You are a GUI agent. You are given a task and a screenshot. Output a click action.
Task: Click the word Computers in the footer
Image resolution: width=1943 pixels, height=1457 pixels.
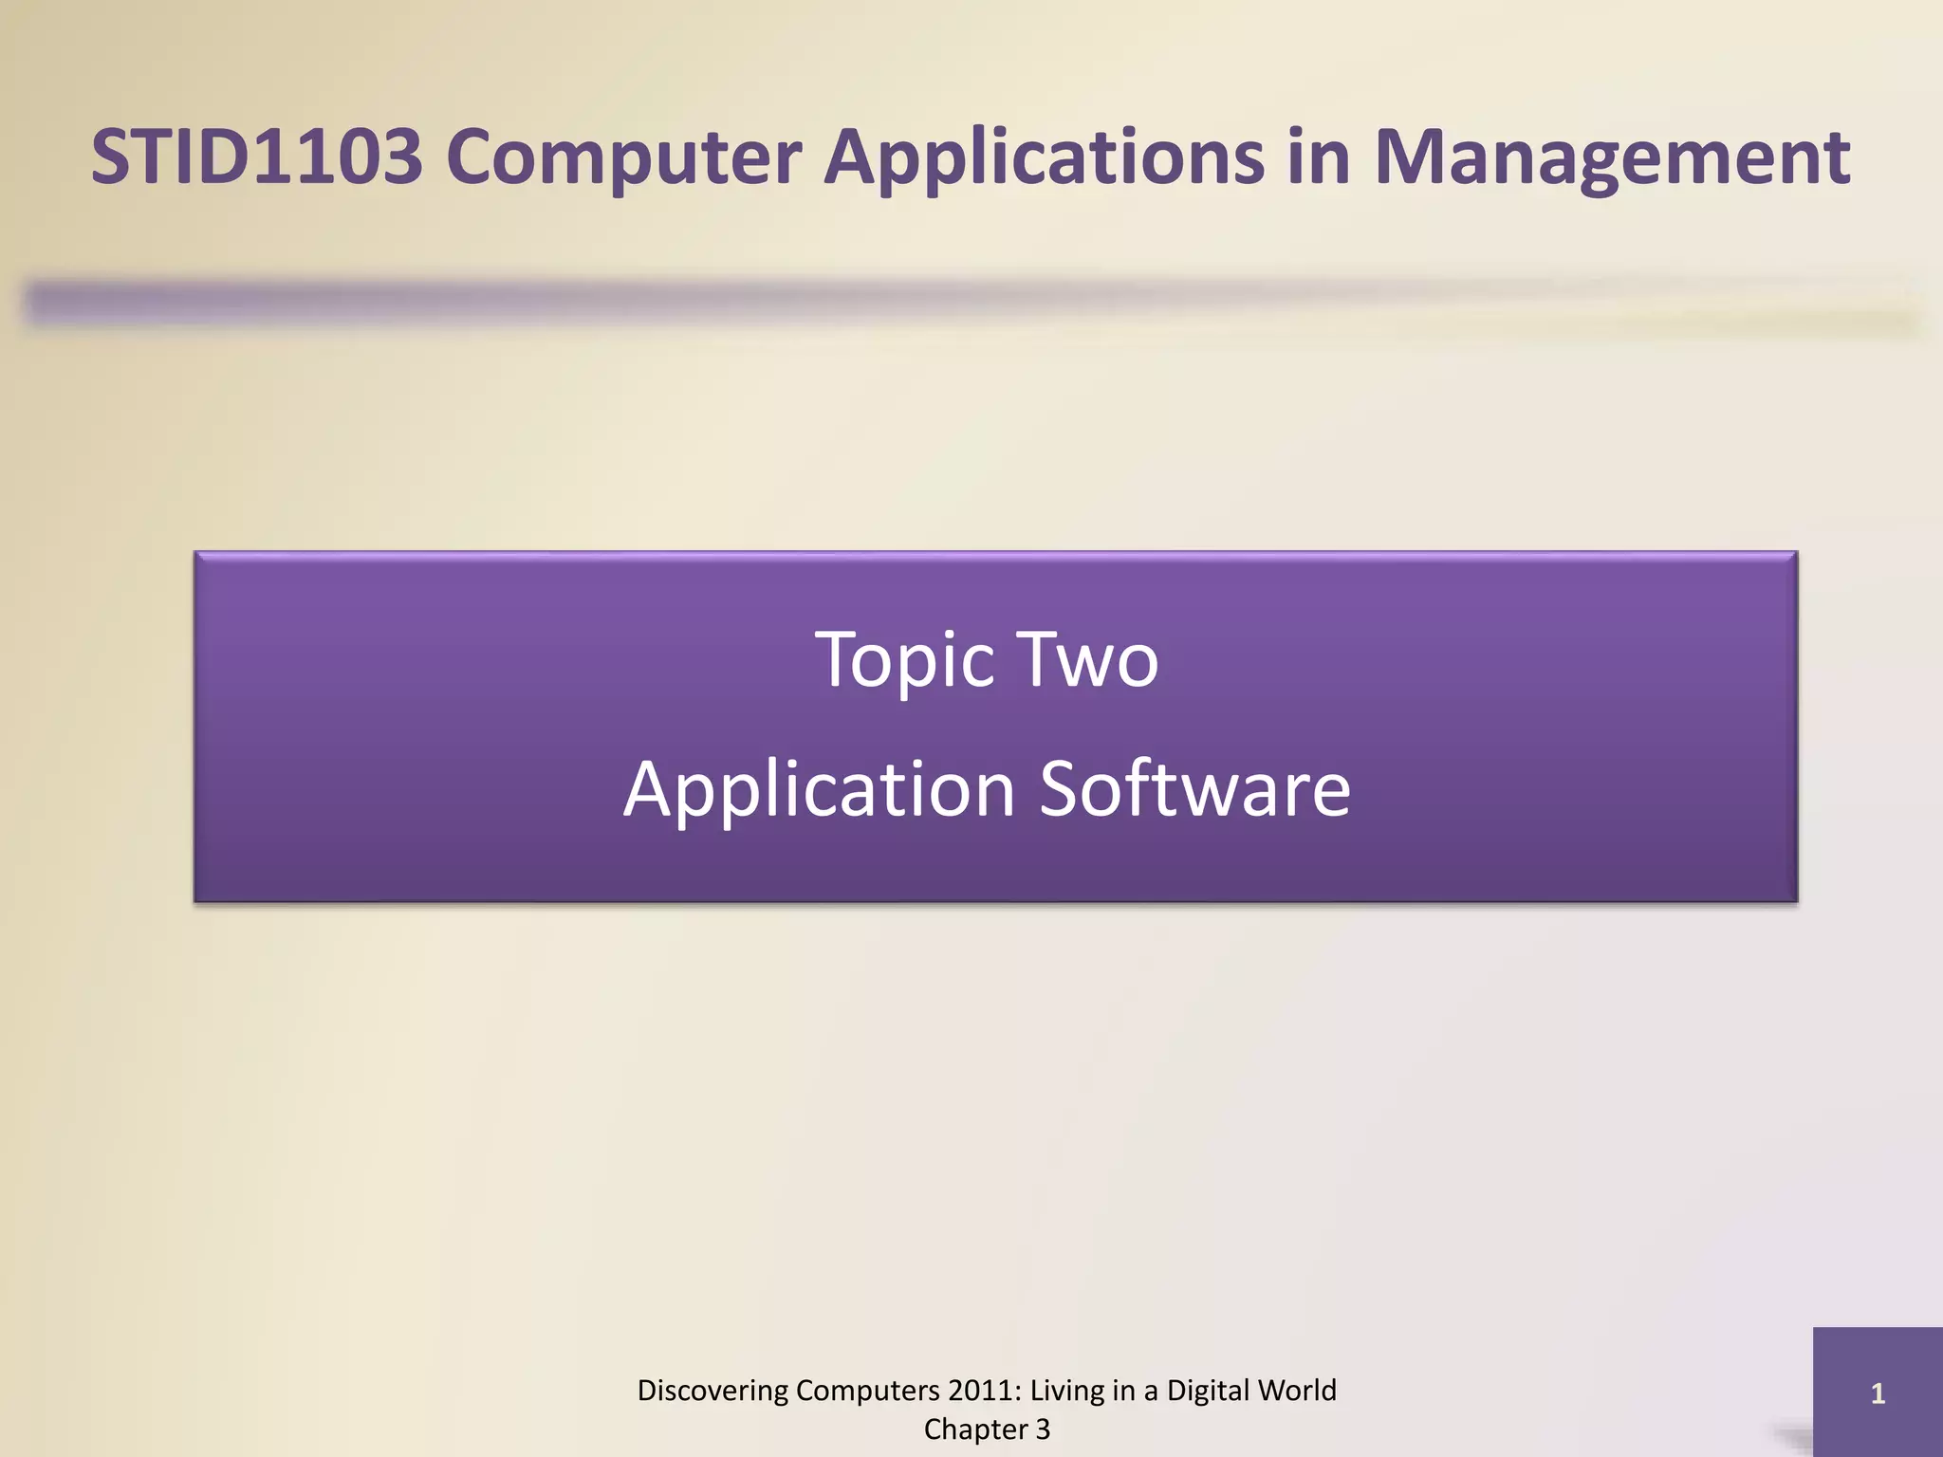(x=868, y=1391)
